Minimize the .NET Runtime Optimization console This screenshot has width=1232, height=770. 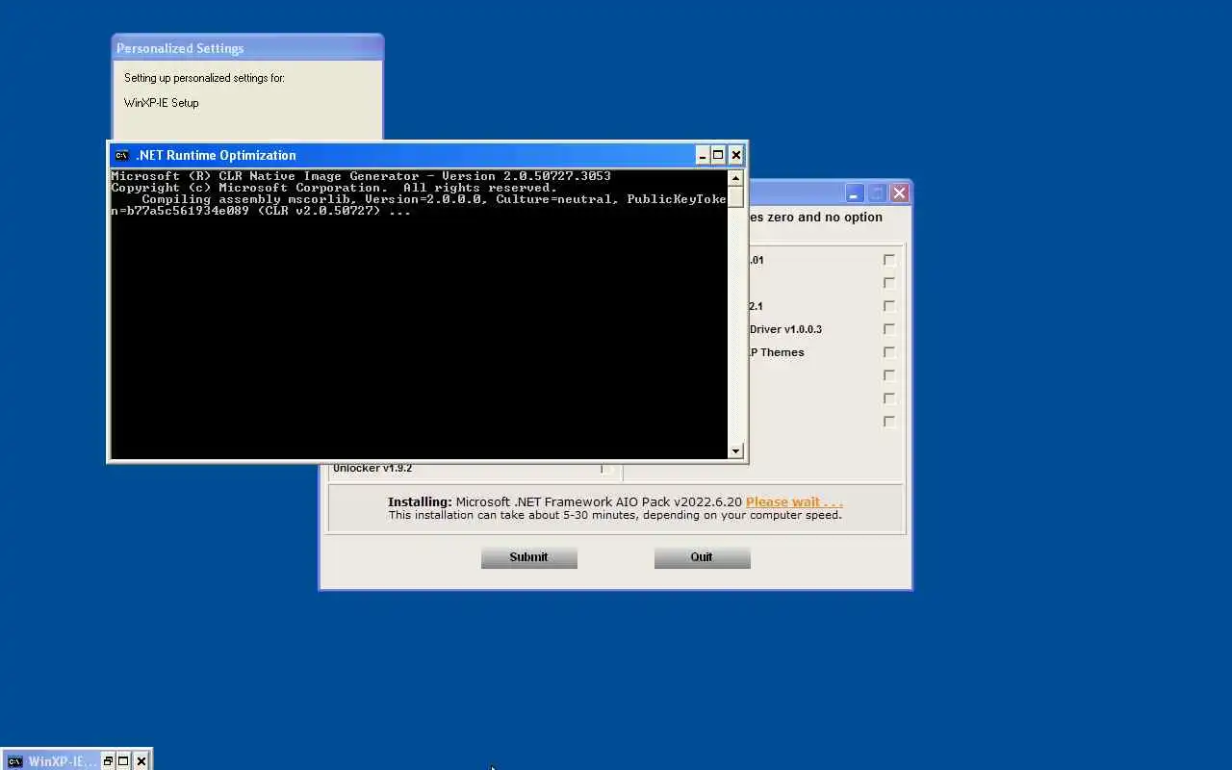point(703,155)
